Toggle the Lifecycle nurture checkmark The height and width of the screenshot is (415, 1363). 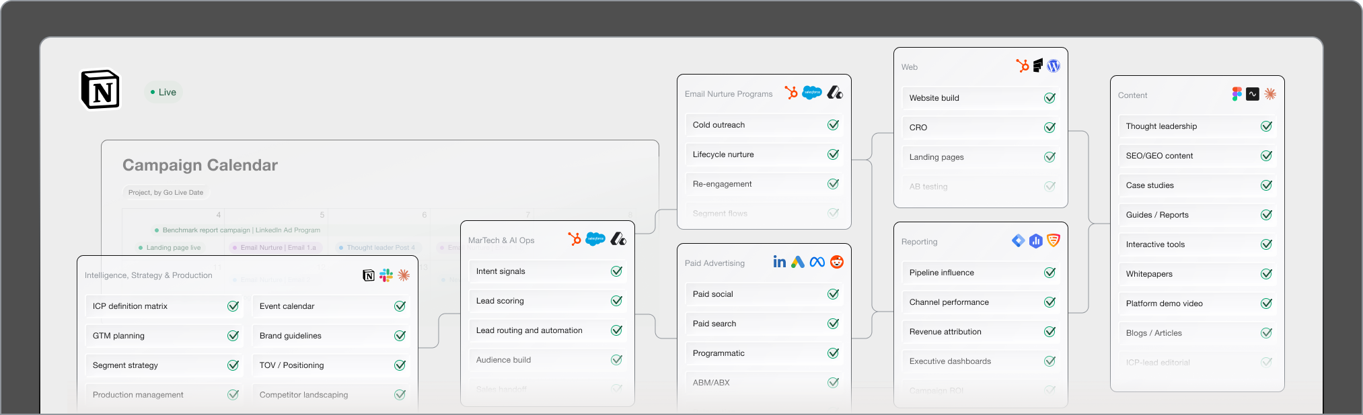833,154
